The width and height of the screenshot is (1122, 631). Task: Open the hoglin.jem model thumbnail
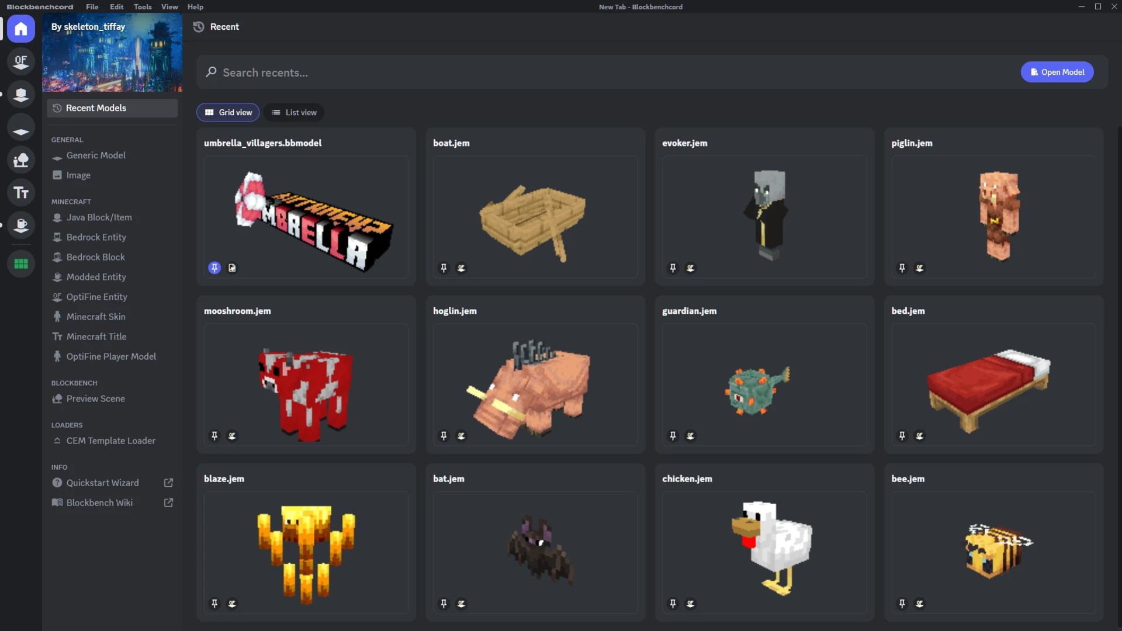[x=535, y=384]
